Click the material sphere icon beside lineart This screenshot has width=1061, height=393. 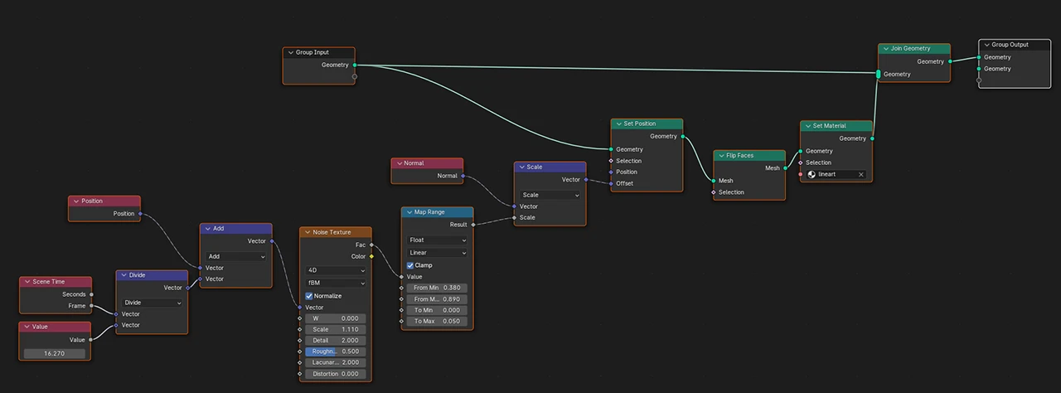pos(811,174)
